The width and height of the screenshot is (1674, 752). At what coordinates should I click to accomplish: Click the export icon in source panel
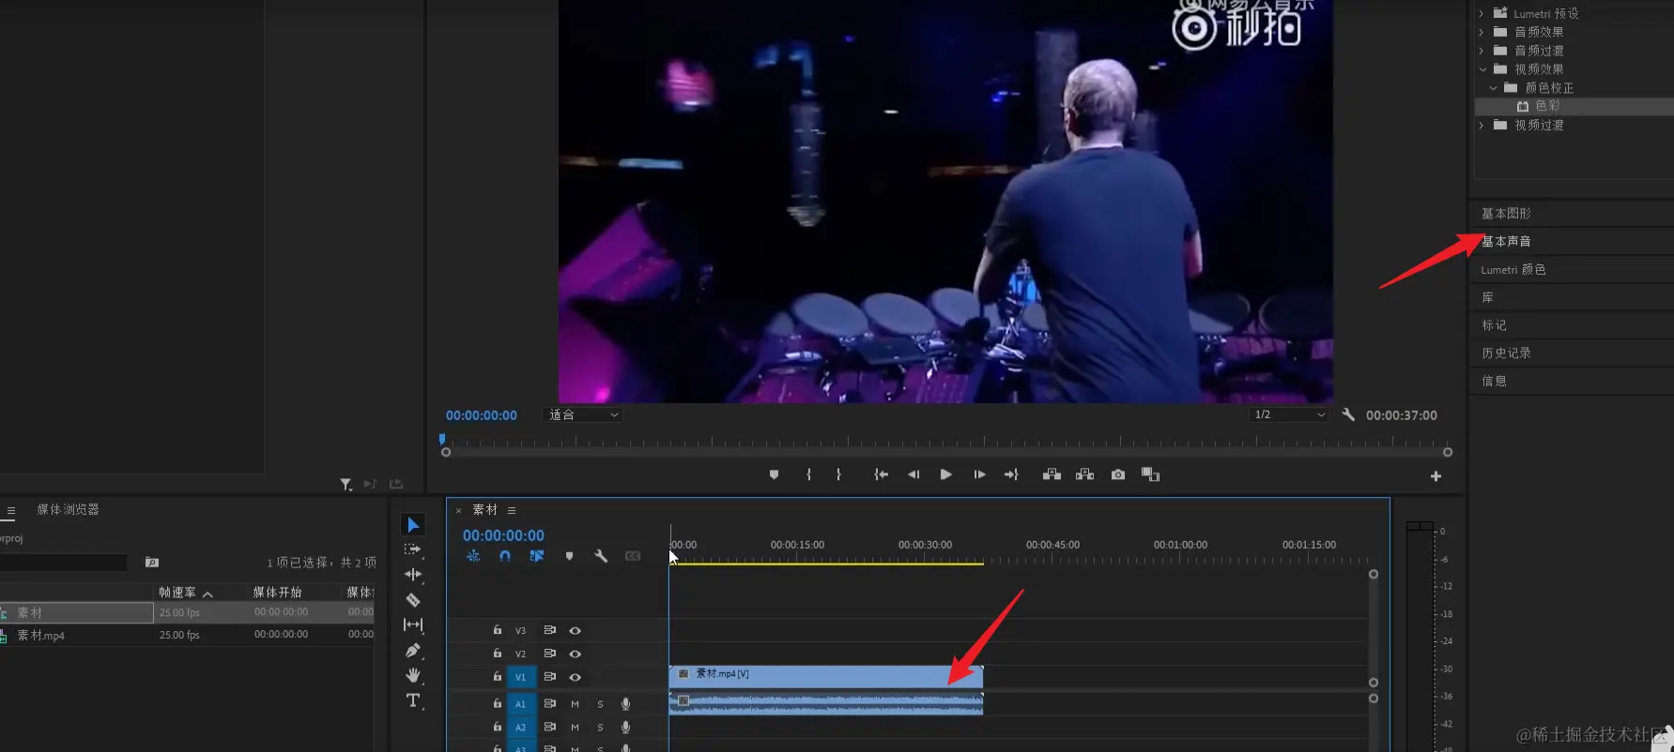396,484
